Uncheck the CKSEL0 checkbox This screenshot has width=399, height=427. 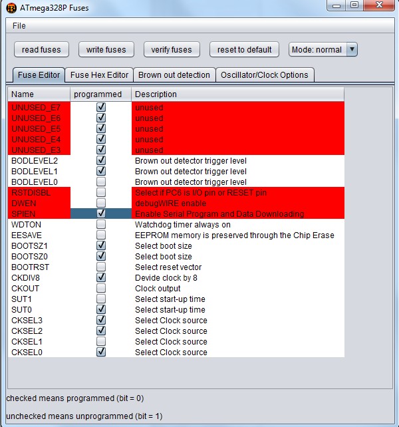[101, 352]
